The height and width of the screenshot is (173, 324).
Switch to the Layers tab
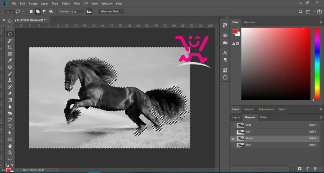click(236, 117)
